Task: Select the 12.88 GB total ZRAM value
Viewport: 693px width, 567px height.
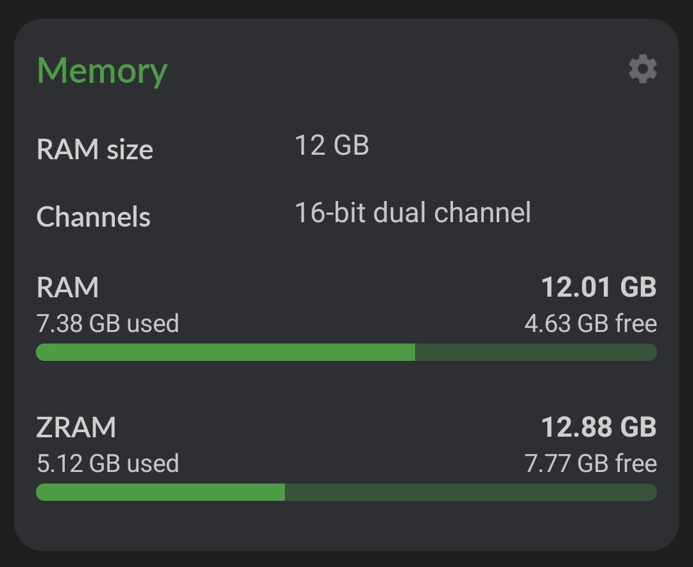Action: point(599,428)
